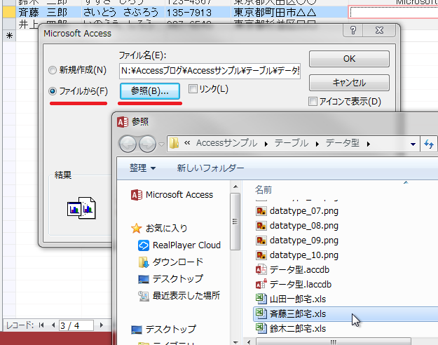The image size is (438, 345).
Task: Select Microsoft Access in navigation pane
Action: [x=179, y=194]
